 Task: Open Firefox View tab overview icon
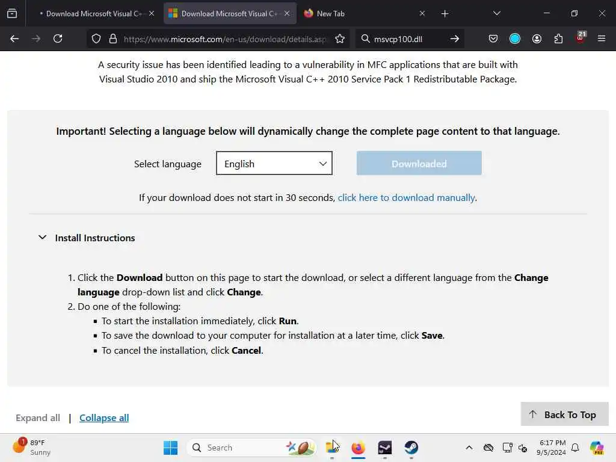click(x=12, y=14)
